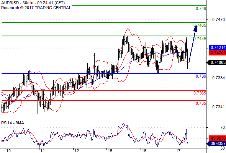Select the 0.749 green resistance label
226x153 pixels.
pyautogui.click(x=201, y=8)
